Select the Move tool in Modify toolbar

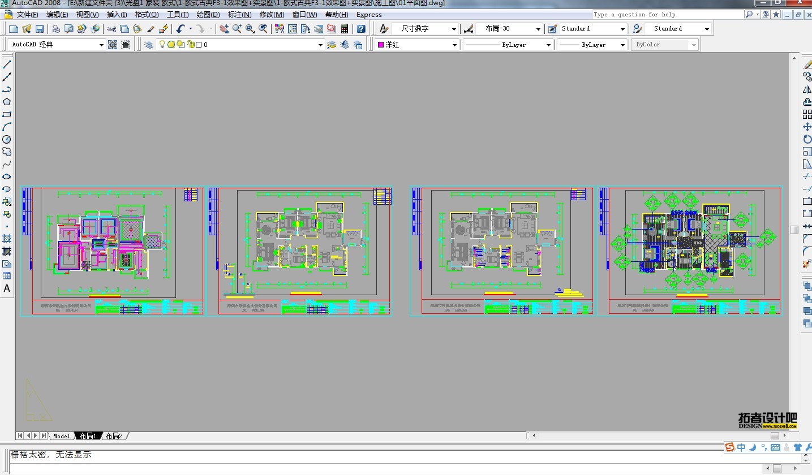[x=807, y=127]
